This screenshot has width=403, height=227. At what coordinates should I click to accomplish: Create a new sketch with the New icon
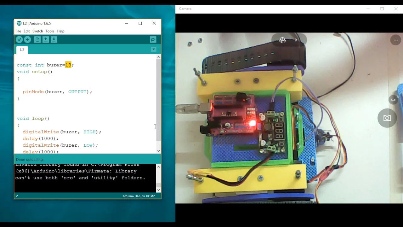coord(37,39)
